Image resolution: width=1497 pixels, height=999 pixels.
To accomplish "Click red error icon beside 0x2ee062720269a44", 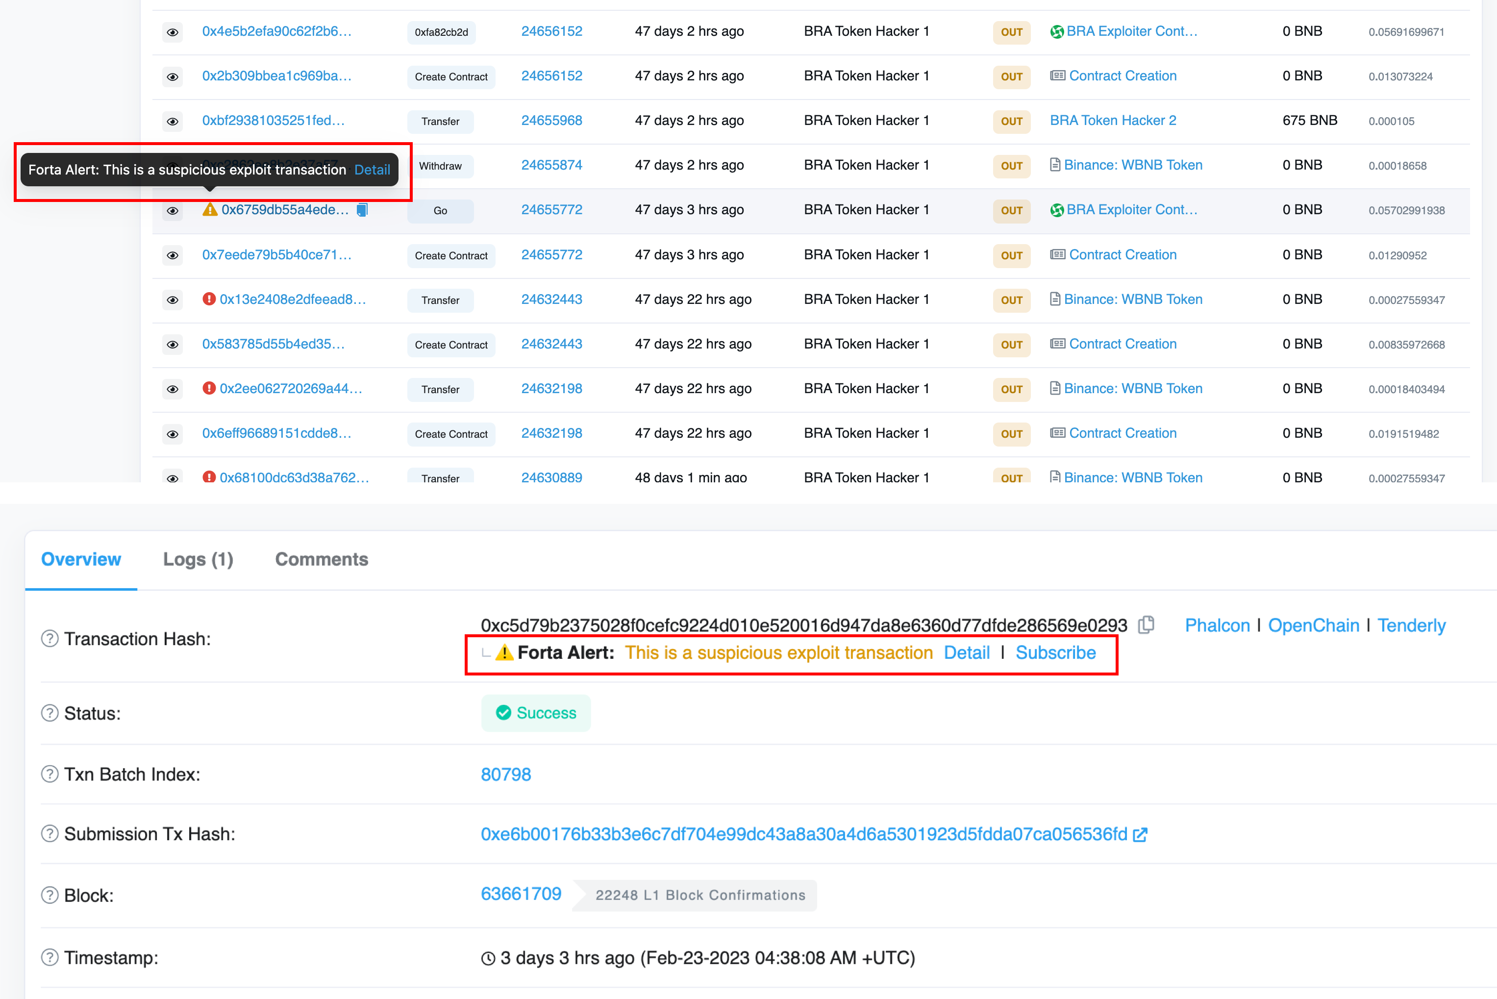I will point(209,388).
